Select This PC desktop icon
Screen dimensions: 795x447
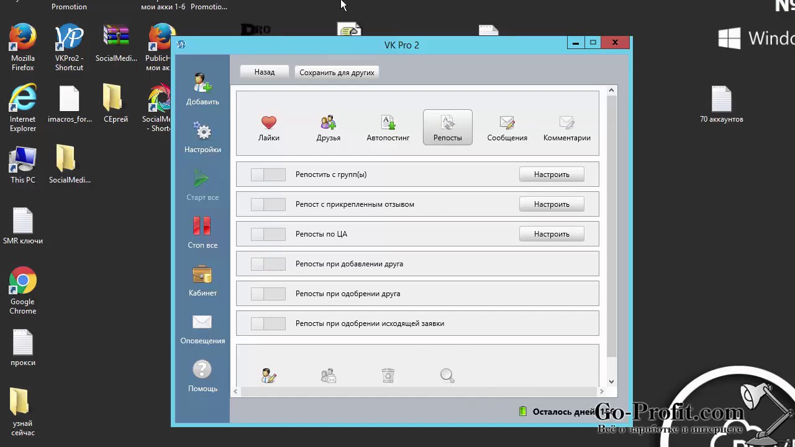22,165
